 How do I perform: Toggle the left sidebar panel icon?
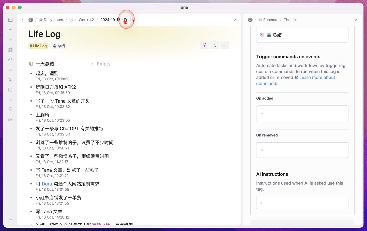(10, 20)
